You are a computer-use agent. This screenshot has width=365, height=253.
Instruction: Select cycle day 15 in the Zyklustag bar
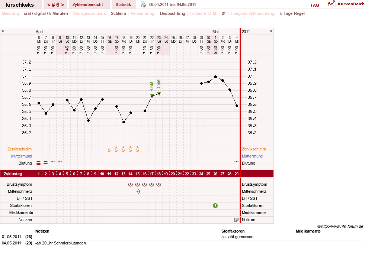pyautogui.click(x=138, y=174)
